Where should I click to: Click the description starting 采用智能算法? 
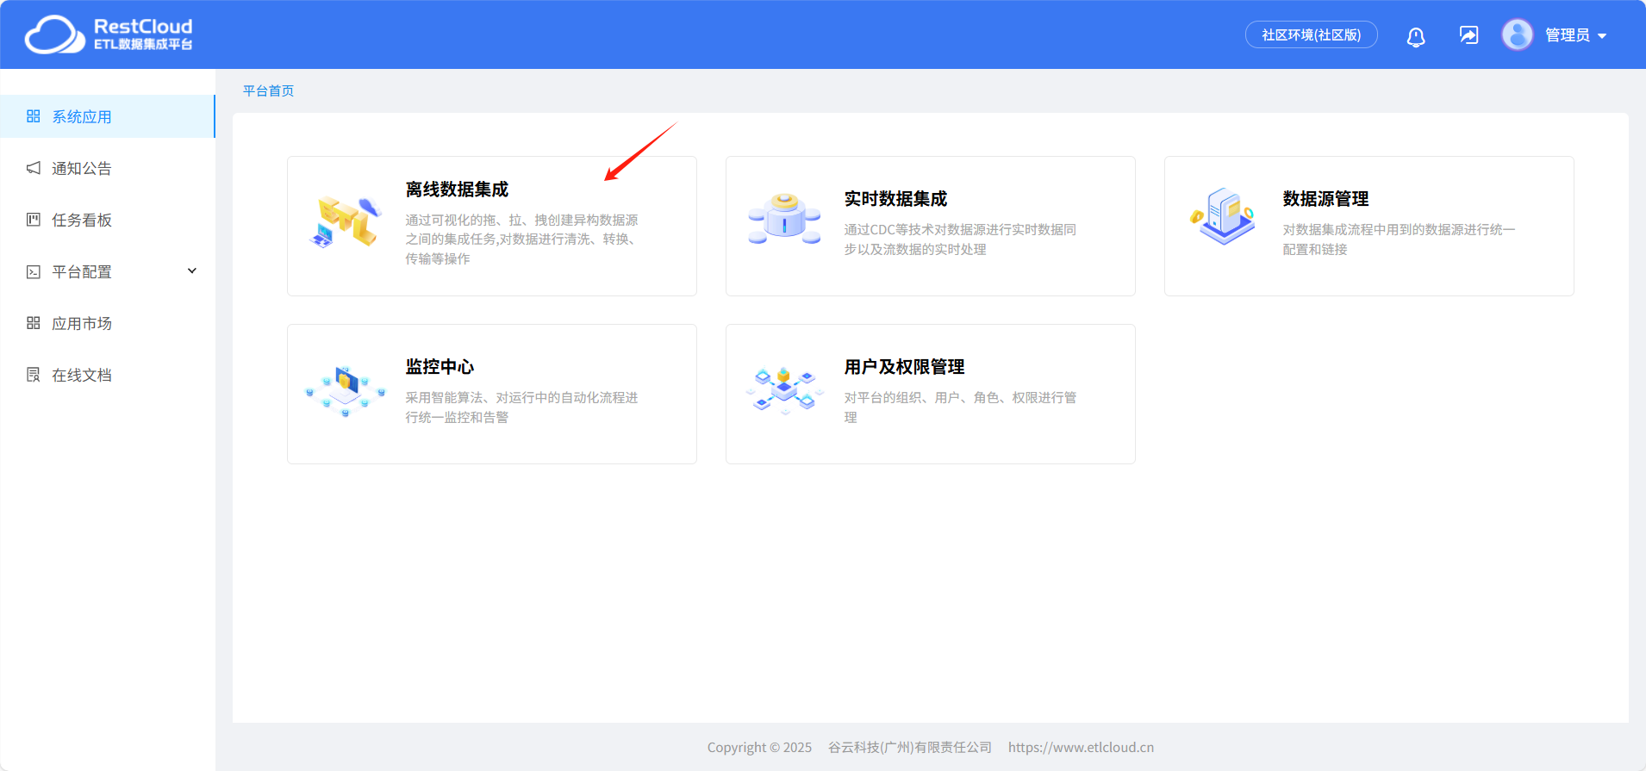click(x=522, y=407)
